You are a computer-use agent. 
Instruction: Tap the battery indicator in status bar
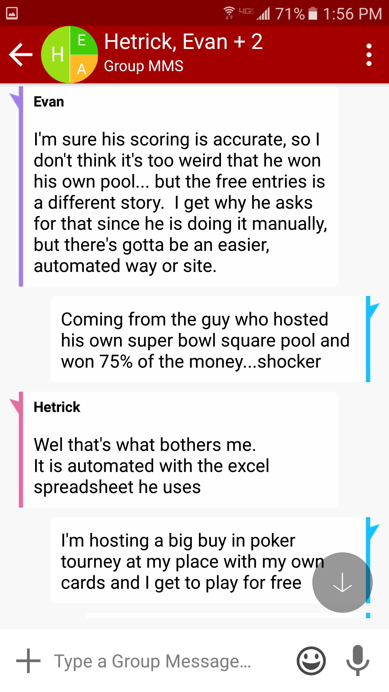click(313, 13)
